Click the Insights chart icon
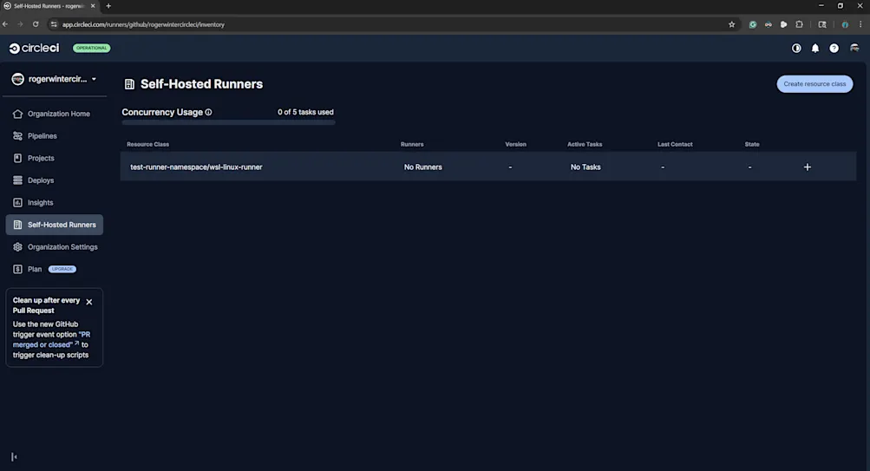Screen dimensions: 870x471 point(17,202)
